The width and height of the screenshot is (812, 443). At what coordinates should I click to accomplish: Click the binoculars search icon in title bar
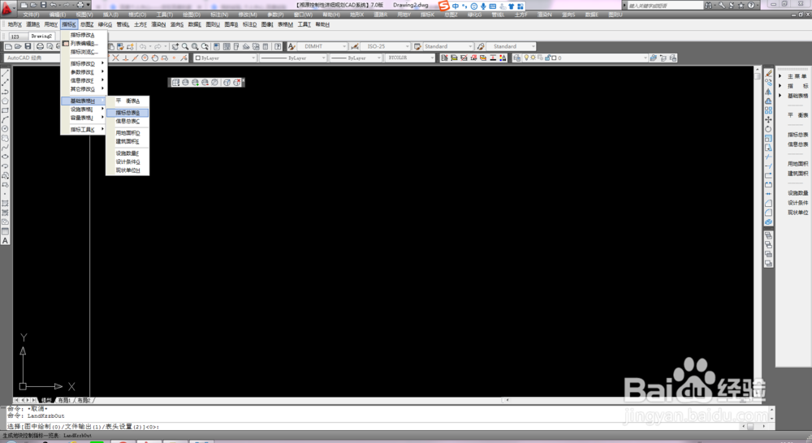pyautogui.click(x=708, y=5)
